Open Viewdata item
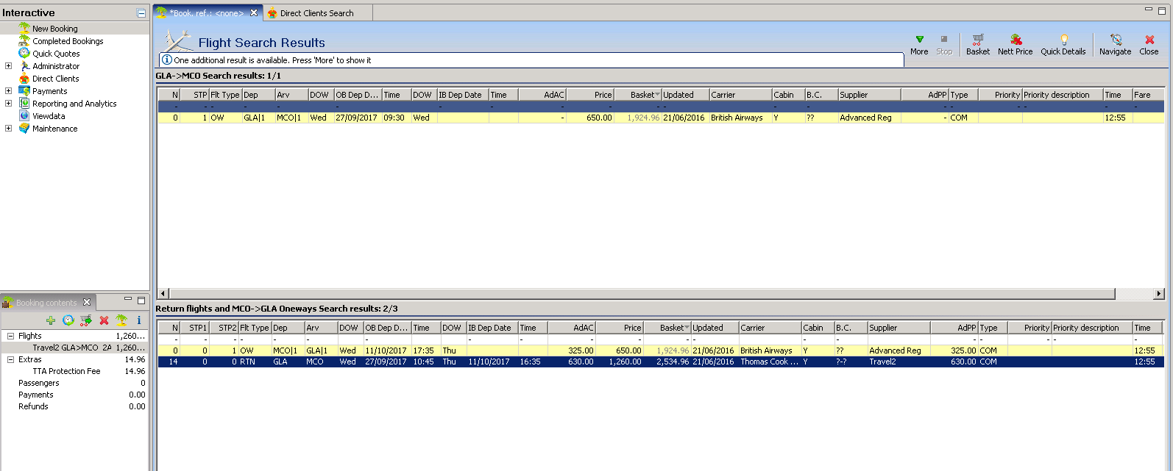Viewport: 1173px width, 471px height. tap(49, 116)
